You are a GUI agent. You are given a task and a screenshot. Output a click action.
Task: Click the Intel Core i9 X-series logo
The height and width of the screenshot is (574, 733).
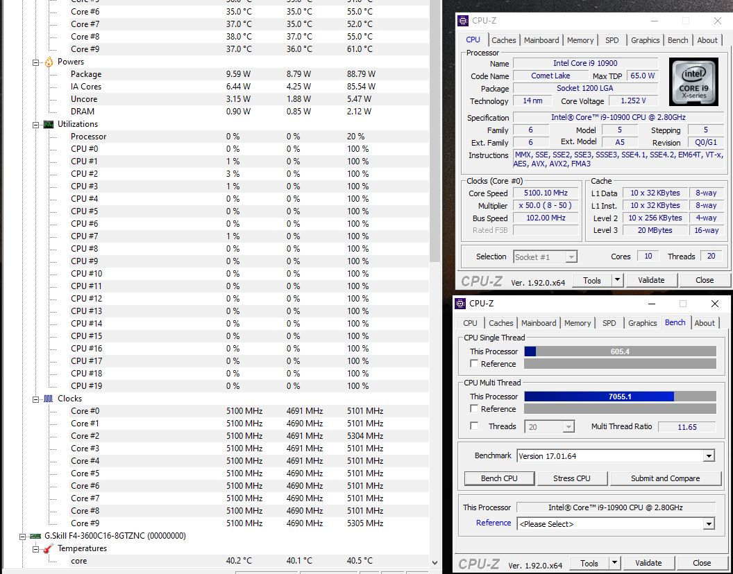pos(693,82)
